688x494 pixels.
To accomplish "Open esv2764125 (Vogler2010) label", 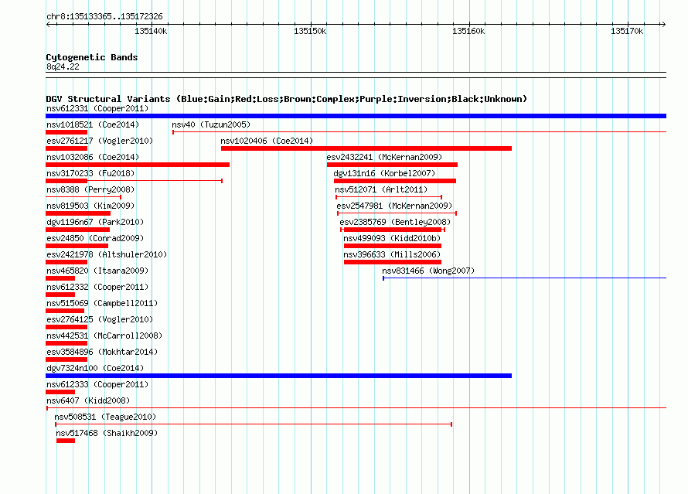I will coord(100,319).
